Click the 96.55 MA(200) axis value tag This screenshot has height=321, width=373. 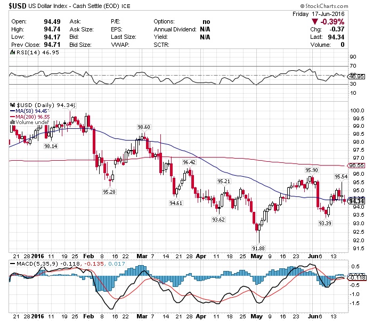pos(357,166)
